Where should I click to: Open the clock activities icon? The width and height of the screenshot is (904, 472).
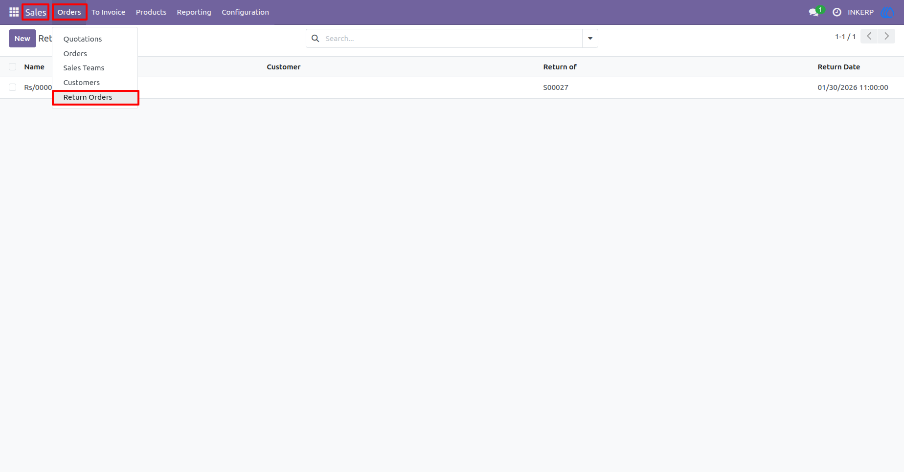tap(837, 12)
